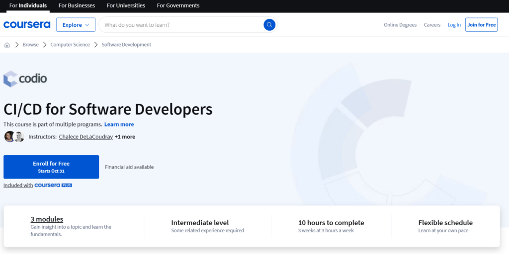Click Financial aid available
Viewport: 509px width, 254px height.
click(x=129, y=167)
